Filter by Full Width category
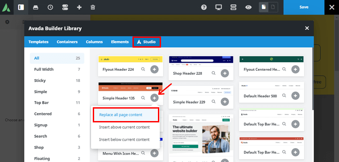This screenshot has height=162, width=339. coord(57,69)
